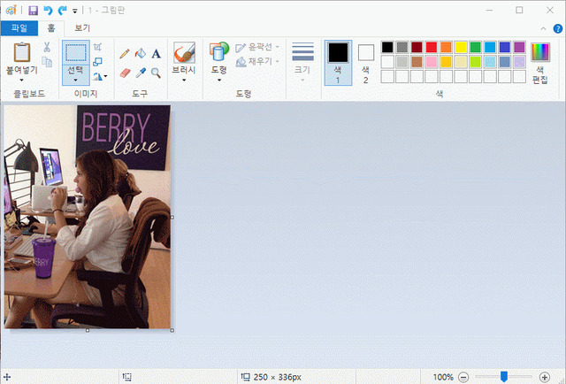566x384 pixels.
Task: Open the 붙여넣기 paste dropdown arrow
Action: [22, 80]
